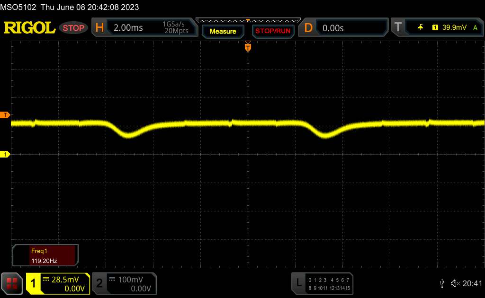This screenshot has height=298, width=485.
Task: Open the trigger T settings
Action: 398,27
